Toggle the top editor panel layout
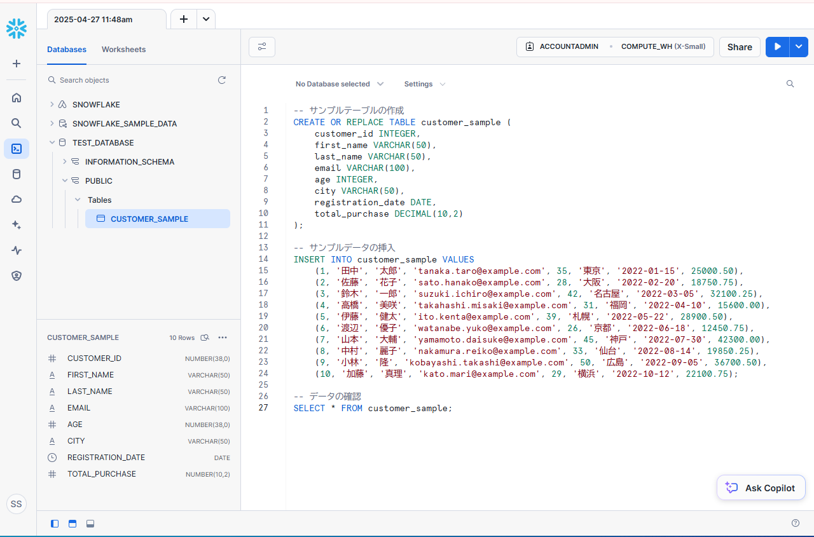Viewport: 814px width, 537px height. pos(72,524)
